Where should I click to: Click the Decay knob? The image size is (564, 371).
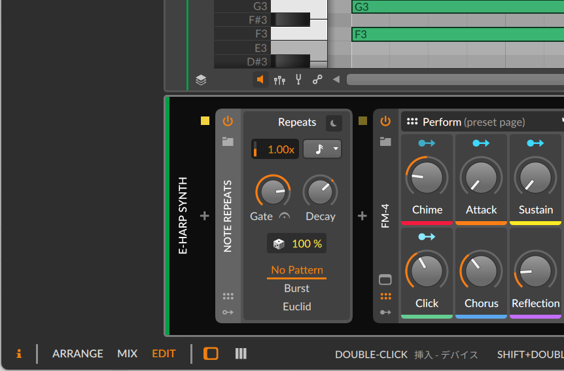[320, 192]
